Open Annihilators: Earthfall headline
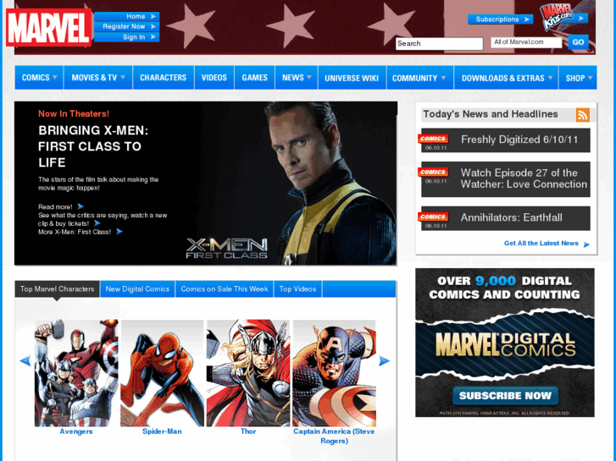Screen dimensions: 616x461 (x=511, y=217)
